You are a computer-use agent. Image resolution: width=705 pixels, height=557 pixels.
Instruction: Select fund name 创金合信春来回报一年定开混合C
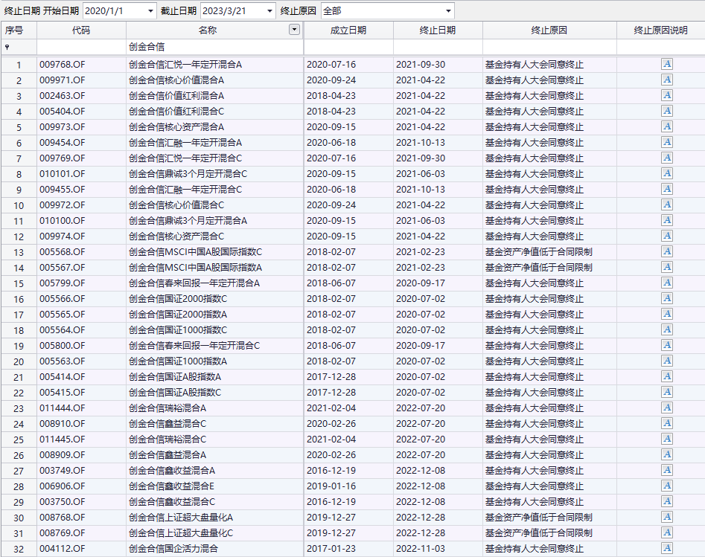click(x=194, y=346)
